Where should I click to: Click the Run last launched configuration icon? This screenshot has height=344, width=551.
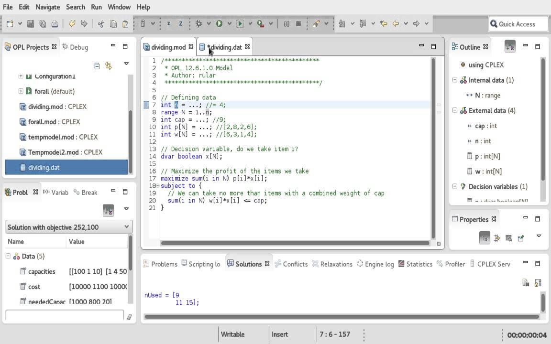(240, 23)
